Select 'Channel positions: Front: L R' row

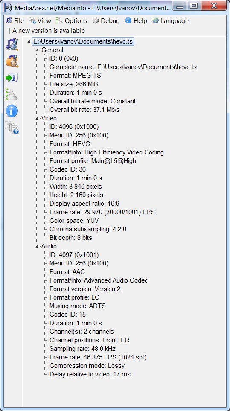(90, 340)
